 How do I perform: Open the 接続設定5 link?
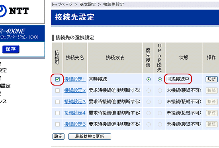tap(75, 124)
